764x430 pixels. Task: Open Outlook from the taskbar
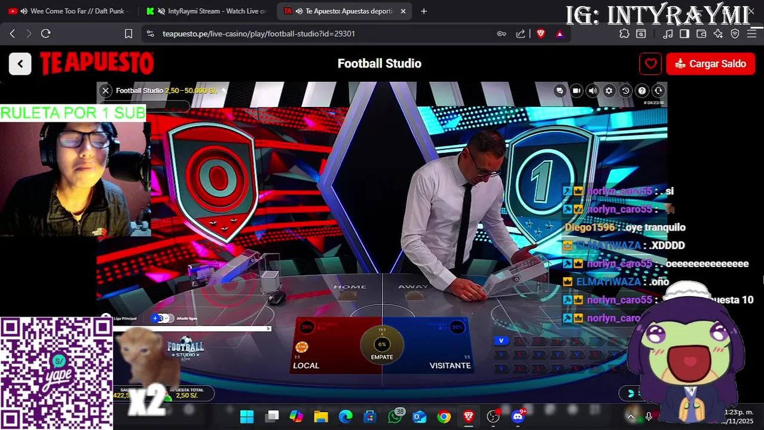[x=420, y=416]
